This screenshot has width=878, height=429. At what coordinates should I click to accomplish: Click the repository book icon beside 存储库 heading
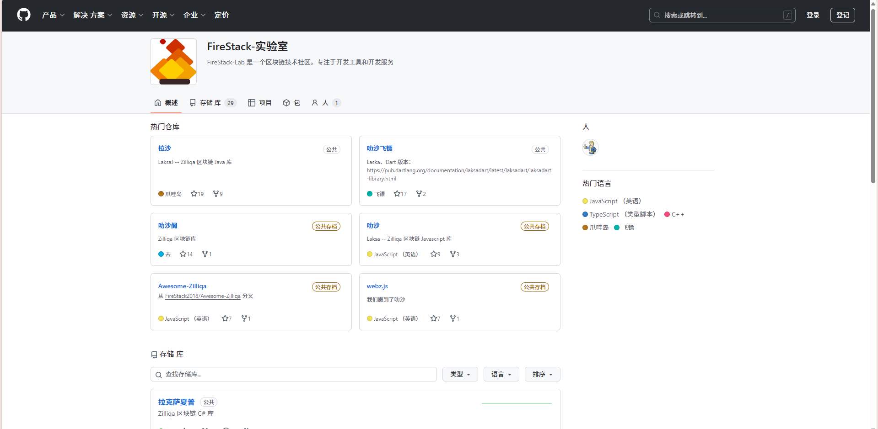[154, 355]
